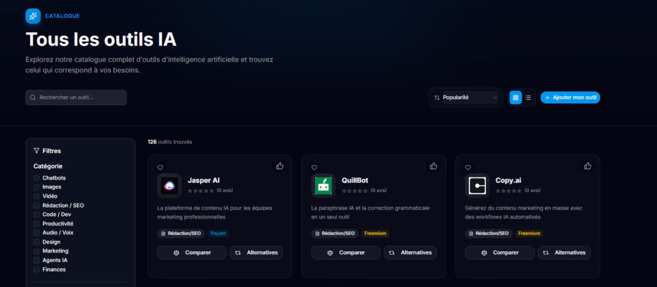Click the CATALOGUE label

point(62,16)
